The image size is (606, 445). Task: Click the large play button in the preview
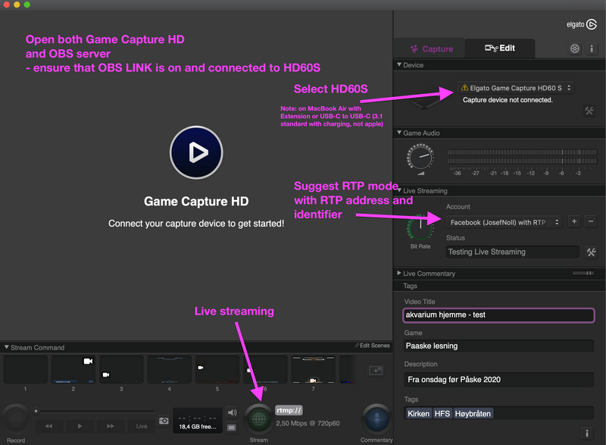196,152
